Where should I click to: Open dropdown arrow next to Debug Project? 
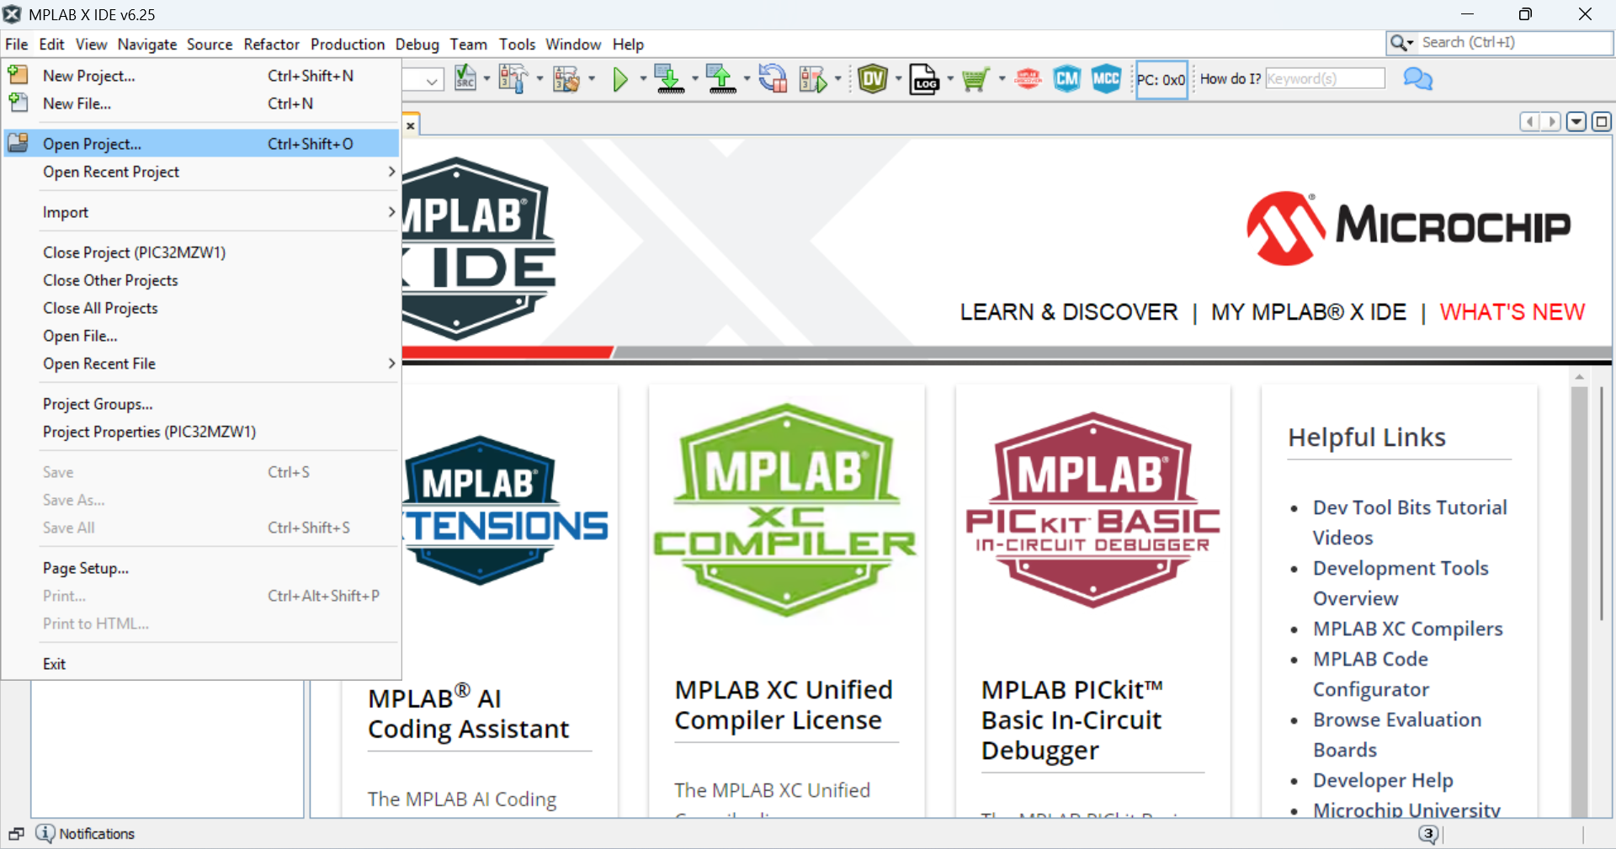(x=837, y=79)
